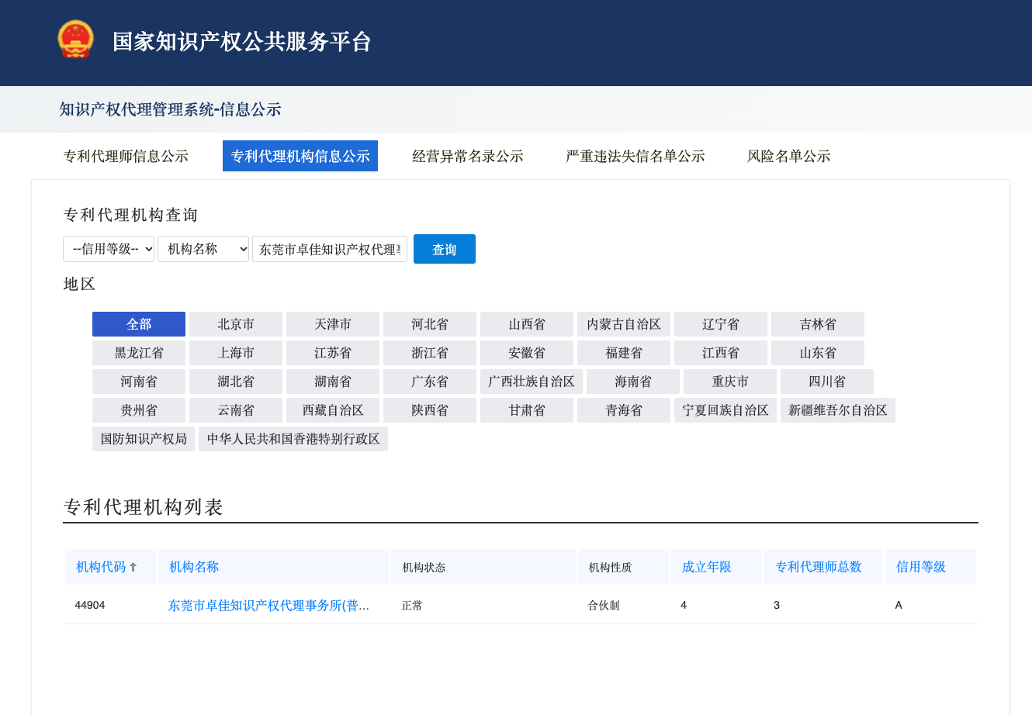This screenshot has width=1032, height=715.
Task: Choose the 内蒙古自治区 region
Action: 624,324
